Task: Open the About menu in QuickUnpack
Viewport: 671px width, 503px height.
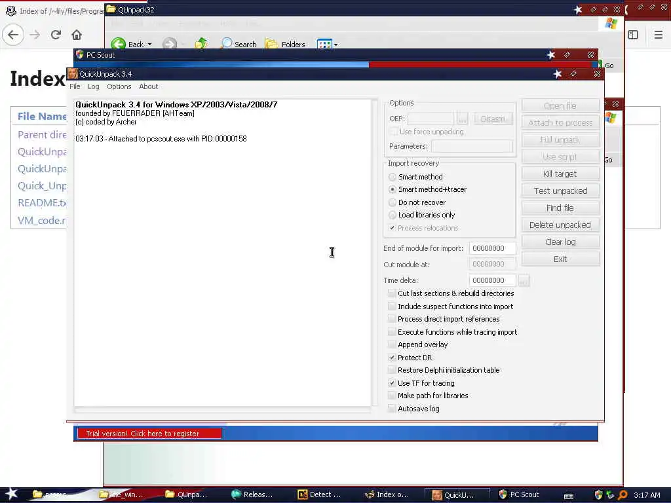Action: [149, 86]
